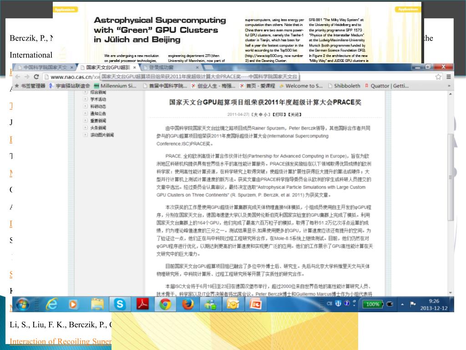Open Windows Media Player from the taskbar
The height and width of the screenshot is (350, 466).
73,304
